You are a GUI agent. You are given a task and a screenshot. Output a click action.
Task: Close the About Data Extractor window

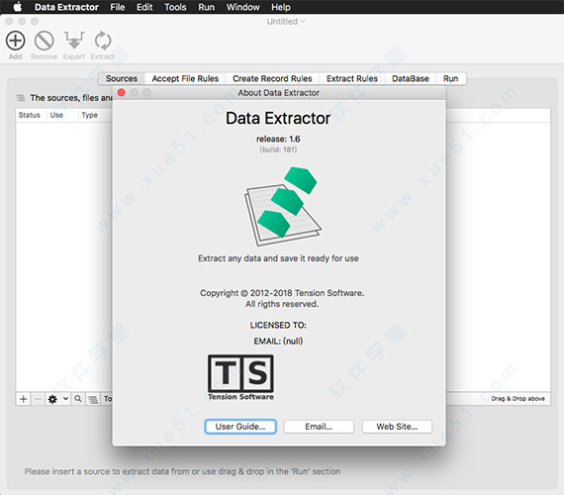122,92
